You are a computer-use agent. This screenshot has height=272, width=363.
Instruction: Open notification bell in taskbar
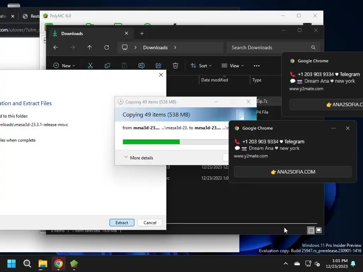click(353, 263)
